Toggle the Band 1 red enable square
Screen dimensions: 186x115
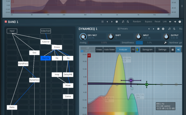6,21
